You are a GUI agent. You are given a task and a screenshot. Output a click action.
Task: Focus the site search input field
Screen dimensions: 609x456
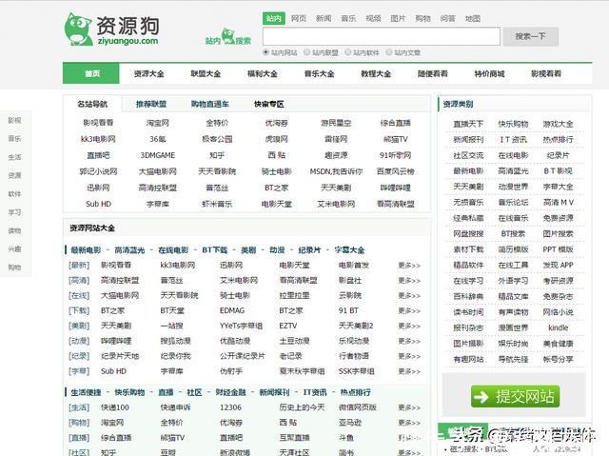click(382, 36)
